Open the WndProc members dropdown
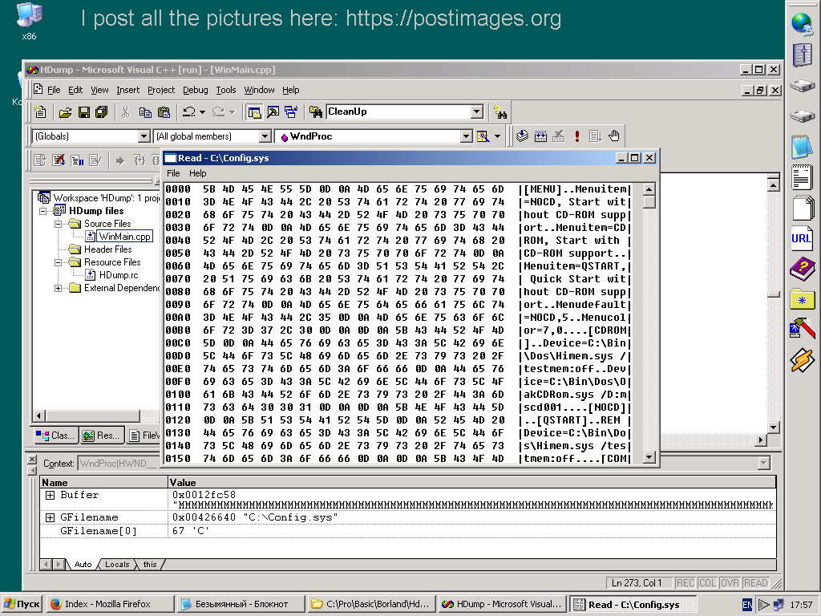Viewport: 821px width, 616px height. (x=467, y=136)
